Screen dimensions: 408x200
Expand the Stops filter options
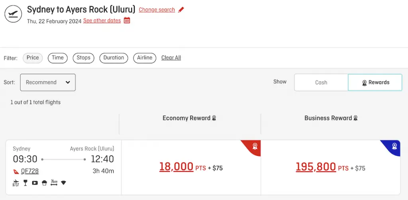84,58
